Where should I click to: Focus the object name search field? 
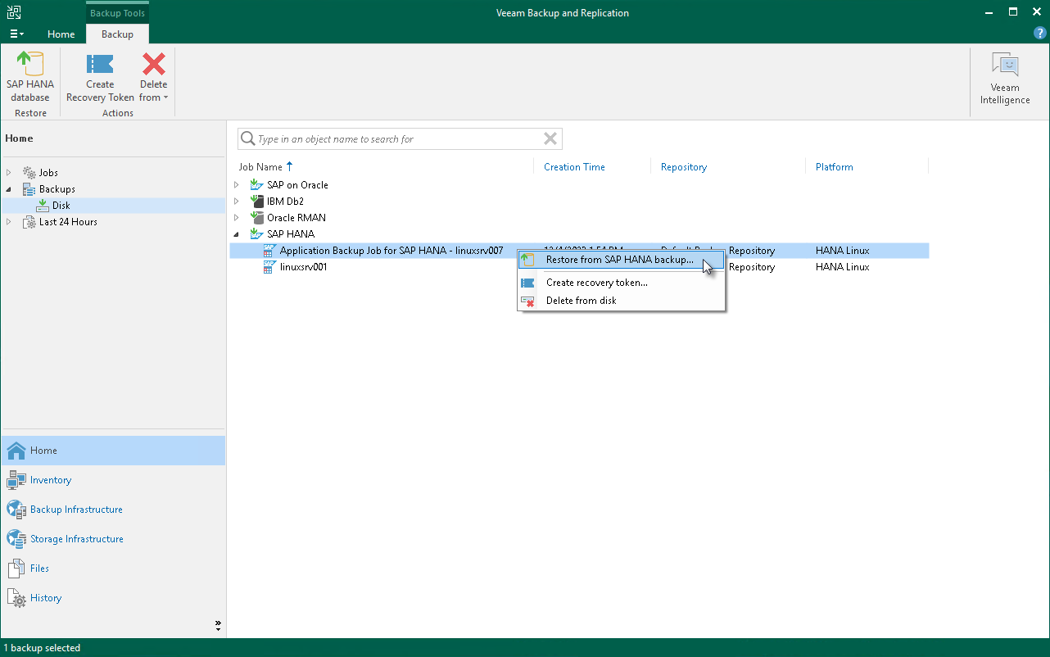[x=400, y=139]
